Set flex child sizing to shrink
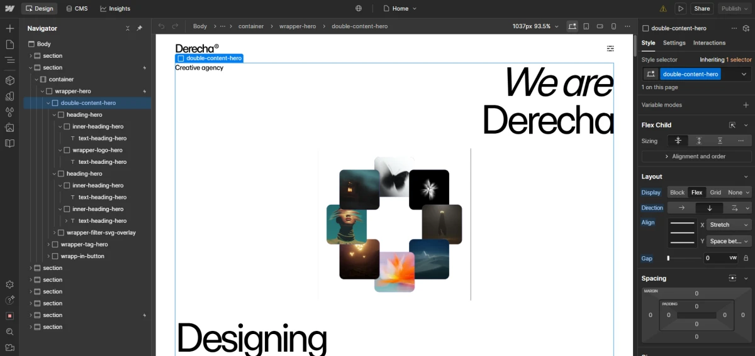 pyautogui.click(x=678, y=141)
